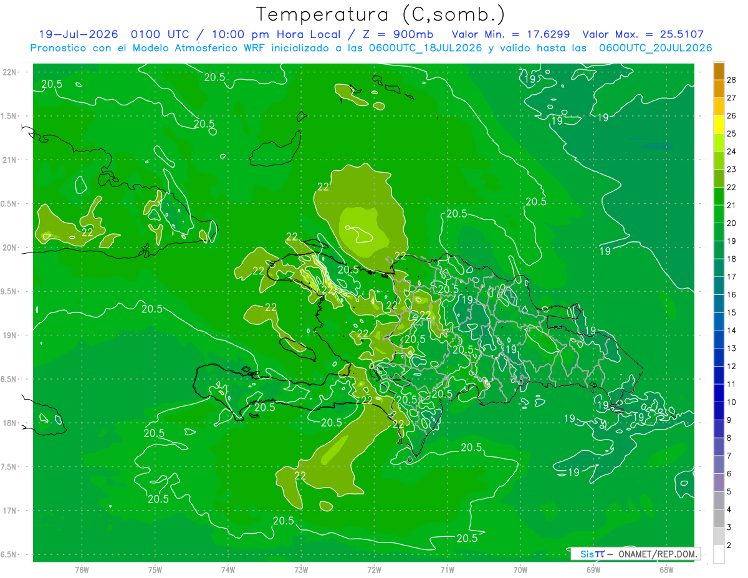The image size is (748, 578).
Task: Click the orange legend band between 27 and 28
Action: (x=719, y=89)
